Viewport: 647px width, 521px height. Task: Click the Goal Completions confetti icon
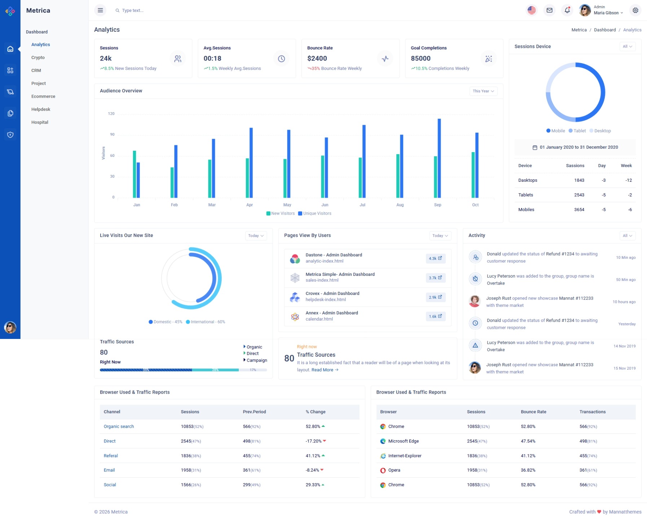(x=489, y=59)
